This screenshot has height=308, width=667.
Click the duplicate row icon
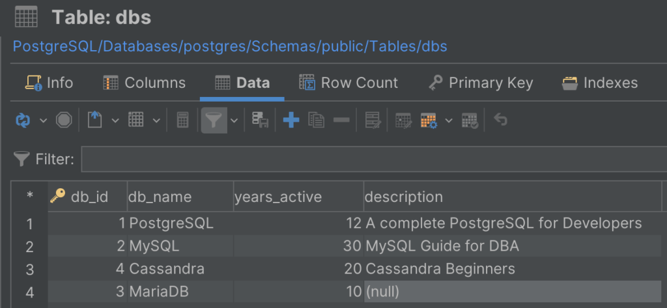(x=316, y=120)
